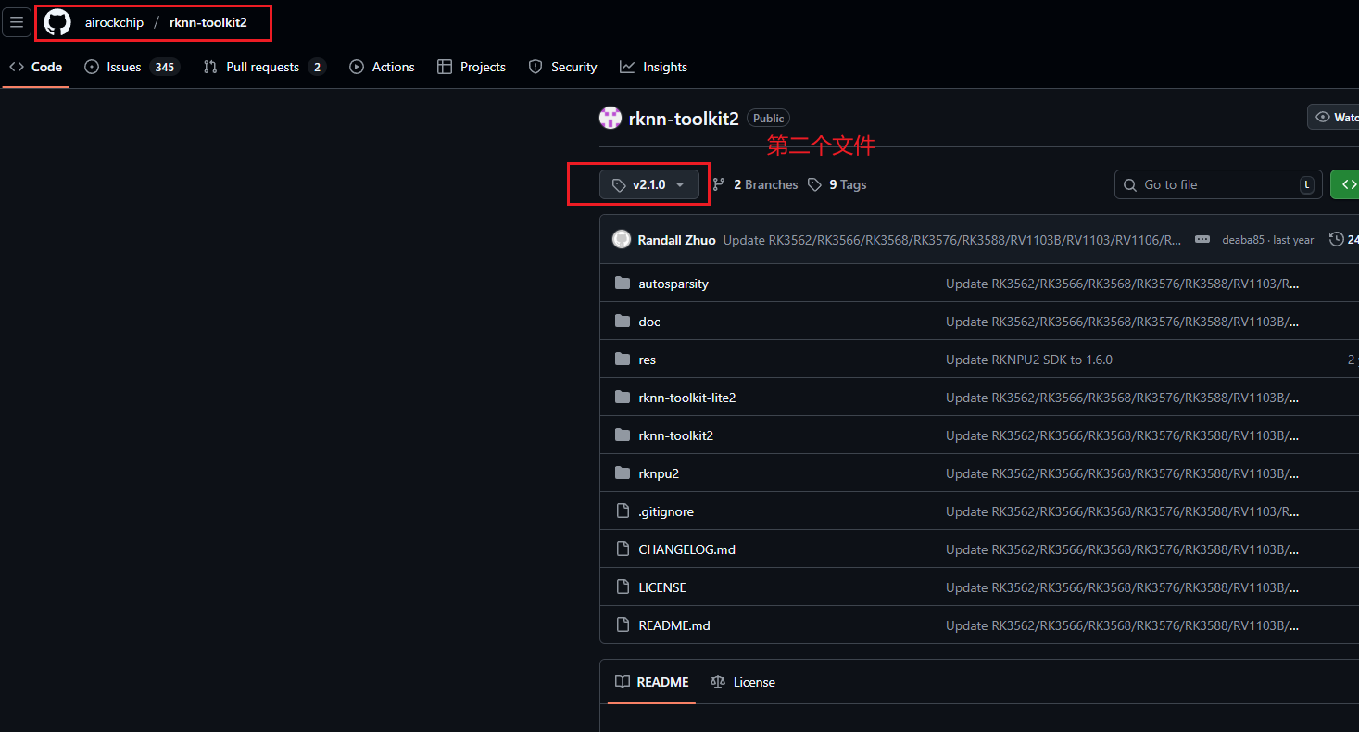The image size is (1359, 732).
Task: Open the .gitignore file
Action: click(666, 511)
